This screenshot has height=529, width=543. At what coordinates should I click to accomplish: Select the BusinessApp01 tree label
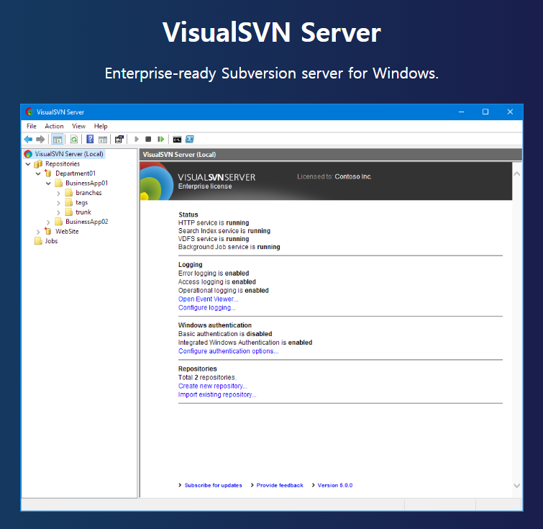(86, 183)
